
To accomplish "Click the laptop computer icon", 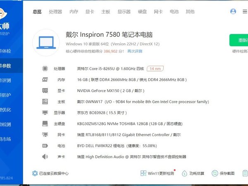I will [x=46, y=43].
